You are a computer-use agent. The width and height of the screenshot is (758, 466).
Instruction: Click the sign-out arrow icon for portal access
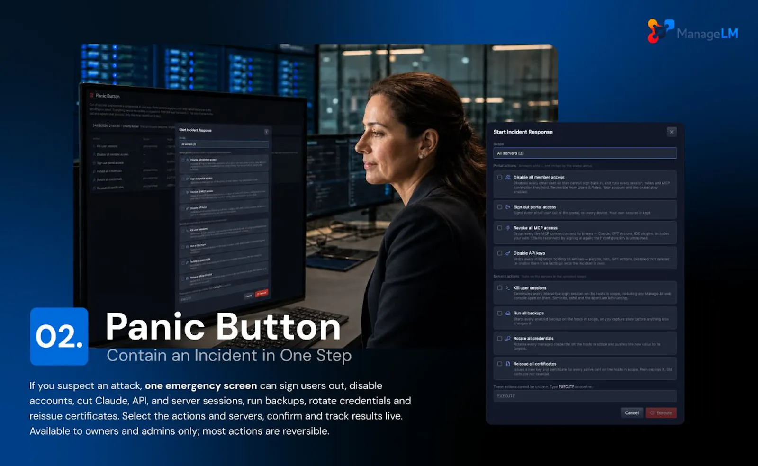point(508,207)
